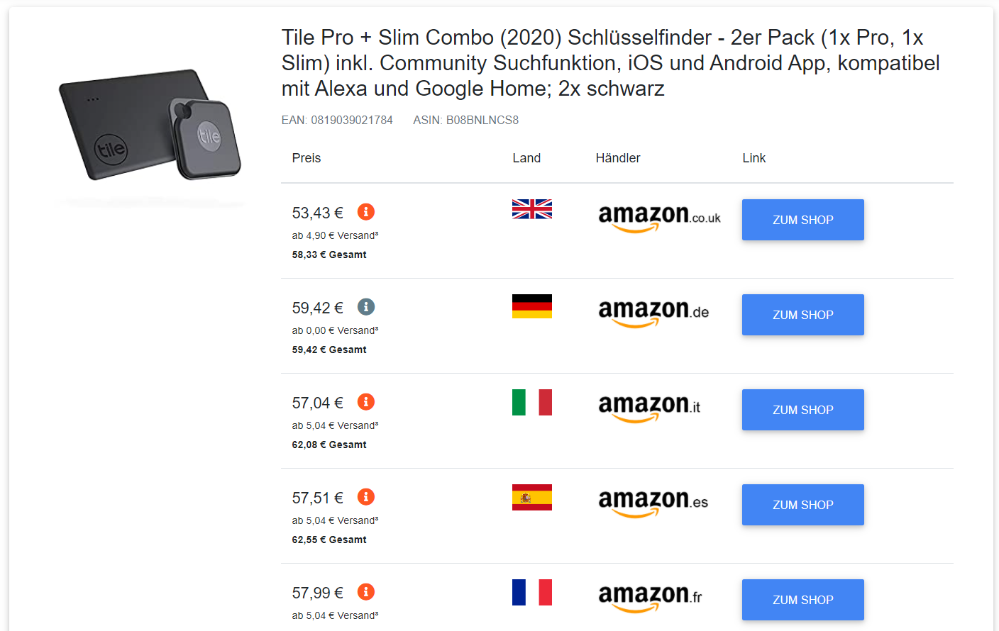Click the United Kingdom flag icon
Viewport: 999px width, 631px height.
click(532, 209)
